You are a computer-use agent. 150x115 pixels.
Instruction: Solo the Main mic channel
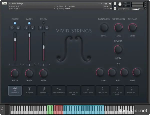(26, 28)
